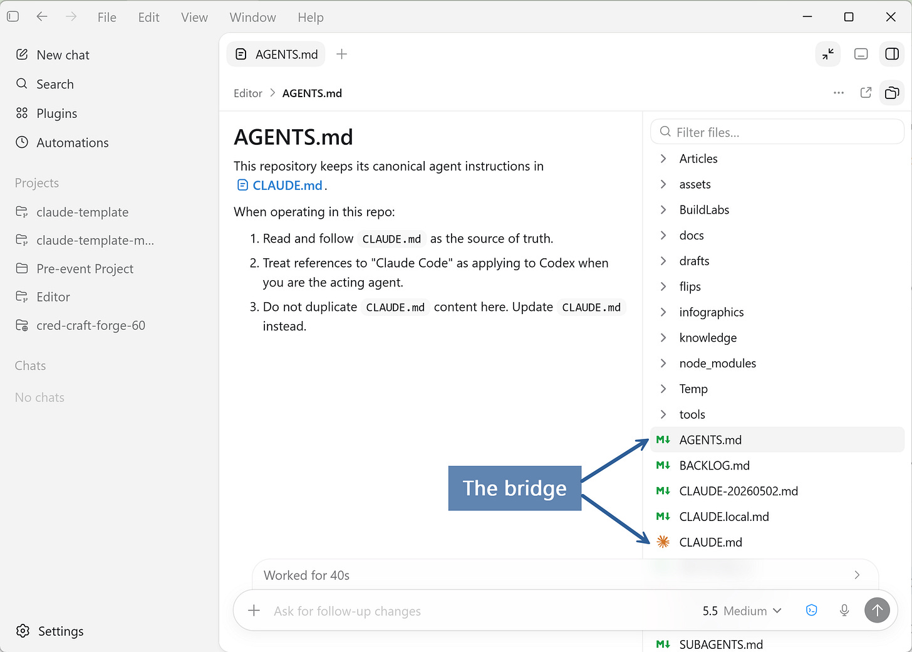Open the Plugins page
This screenshot has width=912, height=652.
pos(46,113)
